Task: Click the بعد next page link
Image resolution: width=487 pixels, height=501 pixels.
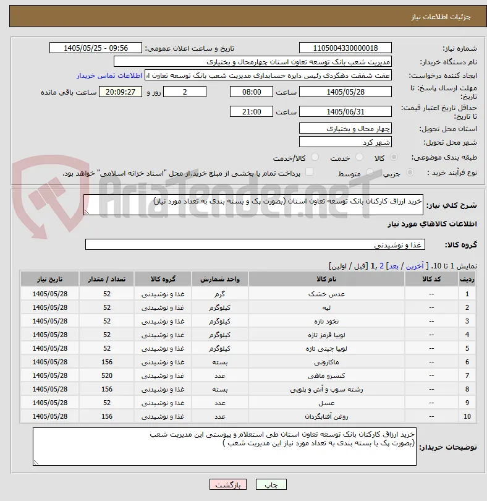Action: click(393, 266)
